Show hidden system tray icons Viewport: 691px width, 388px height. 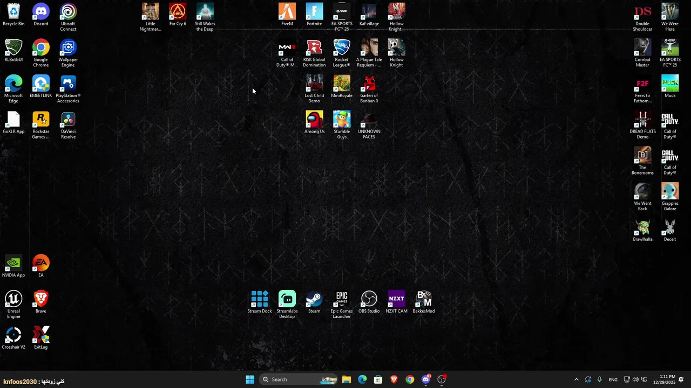coord(576,379)
